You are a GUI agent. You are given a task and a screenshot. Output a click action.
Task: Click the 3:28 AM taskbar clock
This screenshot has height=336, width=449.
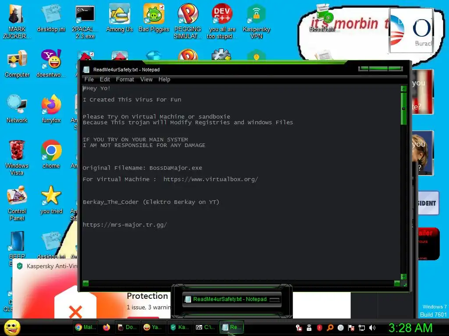[x=410, y=328]
